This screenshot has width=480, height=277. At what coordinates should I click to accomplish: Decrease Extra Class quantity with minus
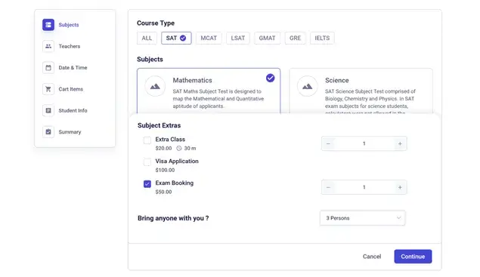pyautogui.click(x=328, y=143)
